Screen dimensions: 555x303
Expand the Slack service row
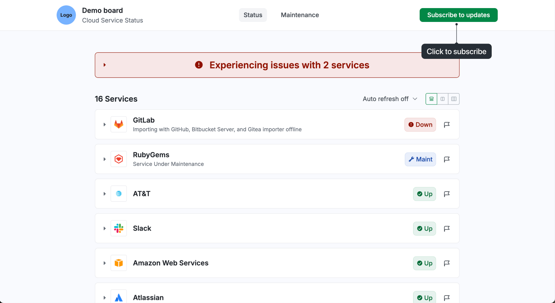105,228
